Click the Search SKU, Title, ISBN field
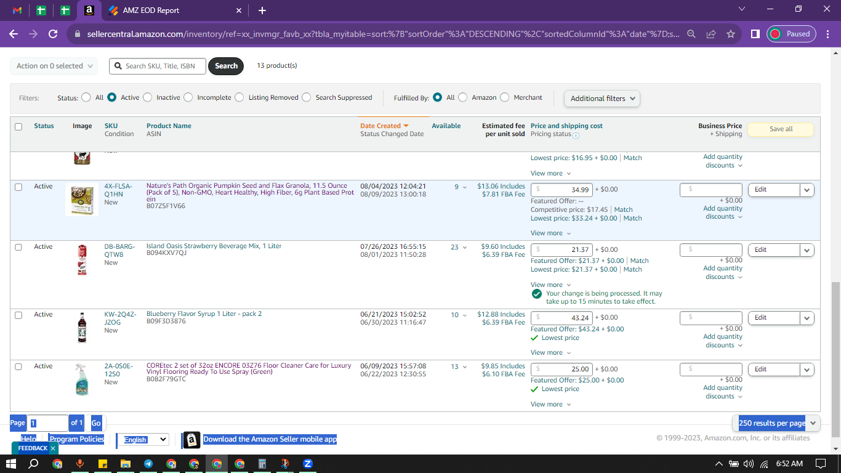The width and height of the screenshot is (841, 473). coord(158,66)
